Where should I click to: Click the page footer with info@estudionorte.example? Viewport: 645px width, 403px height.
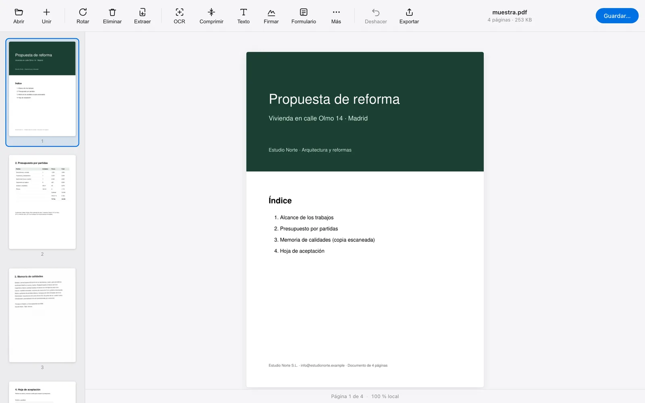pyautogui.click(x=328, y=366)
